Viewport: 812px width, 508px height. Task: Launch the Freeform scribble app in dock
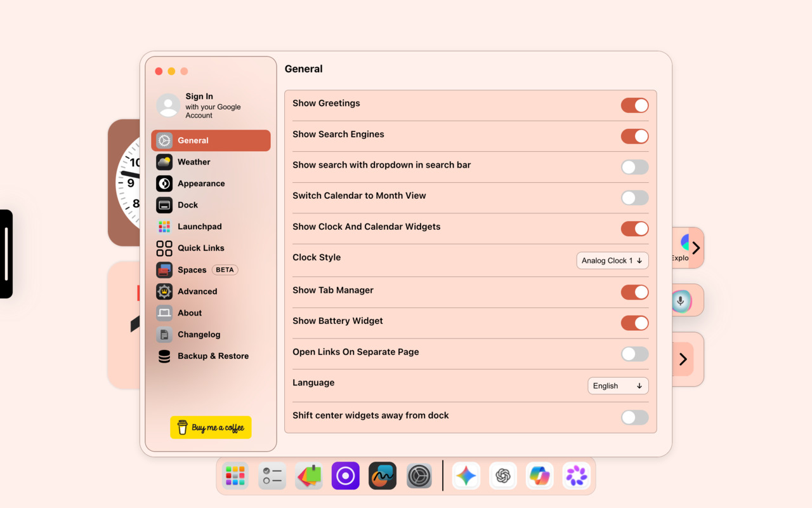coord(383,476)
